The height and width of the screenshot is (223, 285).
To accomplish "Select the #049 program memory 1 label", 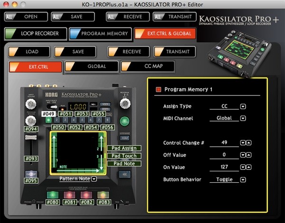I will pos(48,114).
